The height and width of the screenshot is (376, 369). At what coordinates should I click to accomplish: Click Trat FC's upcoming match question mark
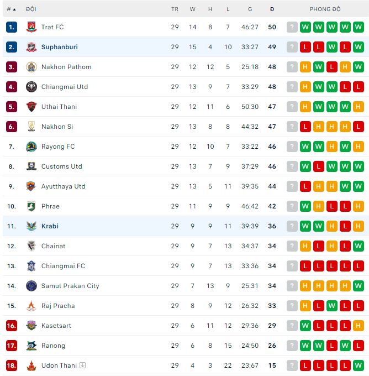(x=292, y=27)
